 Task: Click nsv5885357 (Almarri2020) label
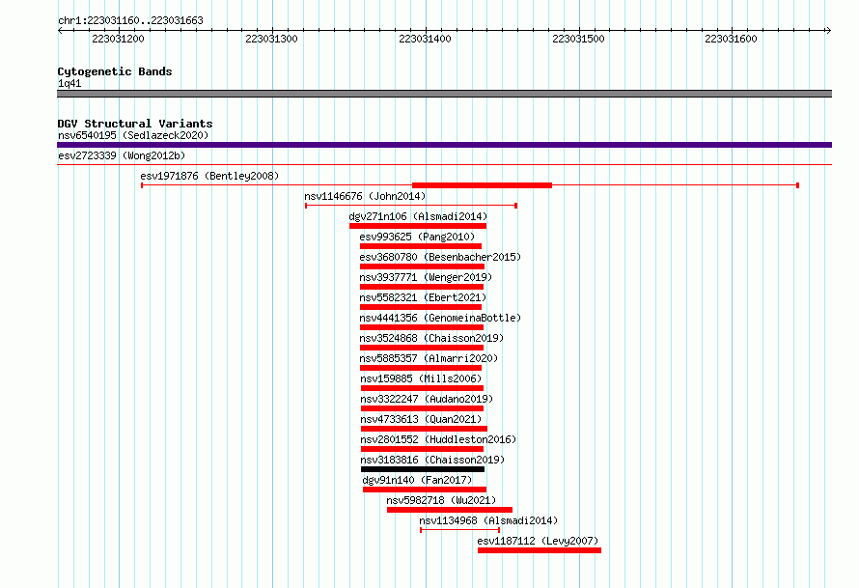(x=429, y=358)
